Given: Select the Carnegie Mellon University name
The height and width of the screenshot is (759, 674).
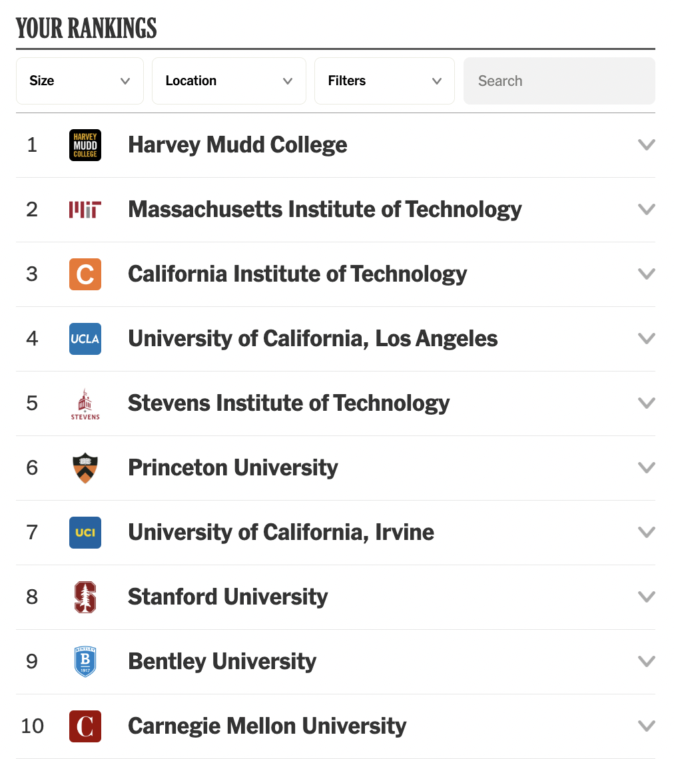Looking at the screenshot, I should [x=267, y=726].
